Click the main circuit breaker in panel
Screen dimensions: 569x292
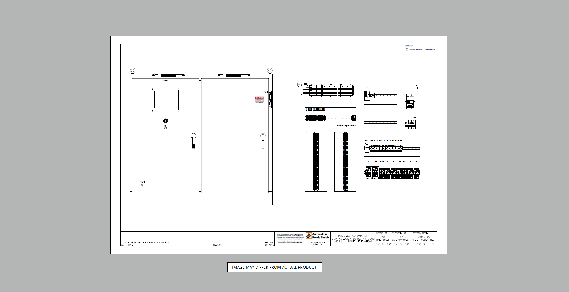(x=410, y=102)
